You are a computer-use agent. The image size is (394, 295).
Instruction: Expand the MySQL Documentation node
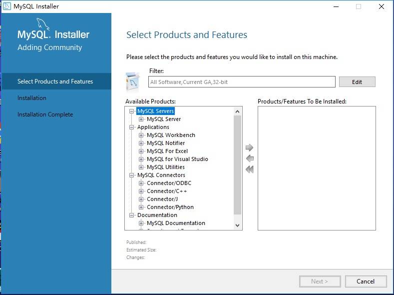pos(141,223)
